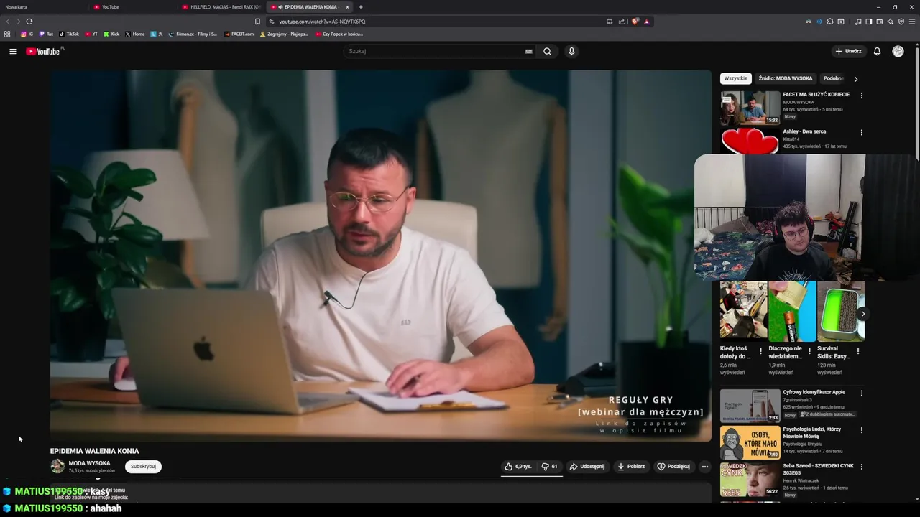Share the video via Udostępnij

tap(586, 466)
